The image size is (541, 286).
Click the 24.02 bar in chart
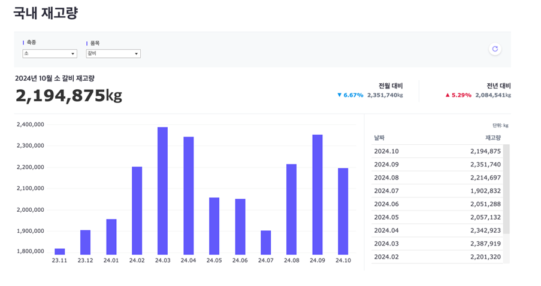[137, 211]
